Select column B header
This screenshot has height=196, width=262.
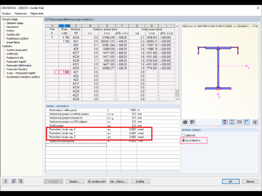[x=64, y=26]
